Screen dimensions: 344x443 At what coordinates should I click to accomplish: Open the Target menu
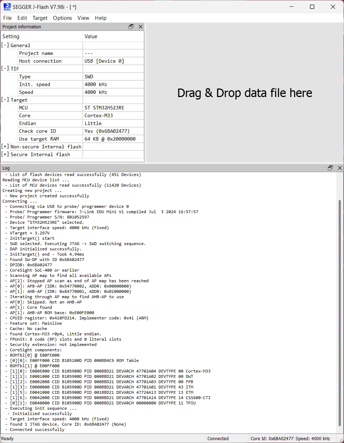40,18
